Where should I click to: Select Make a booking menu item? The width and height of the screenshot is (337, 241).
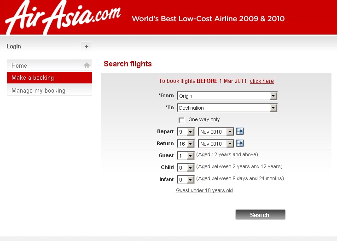49,78
